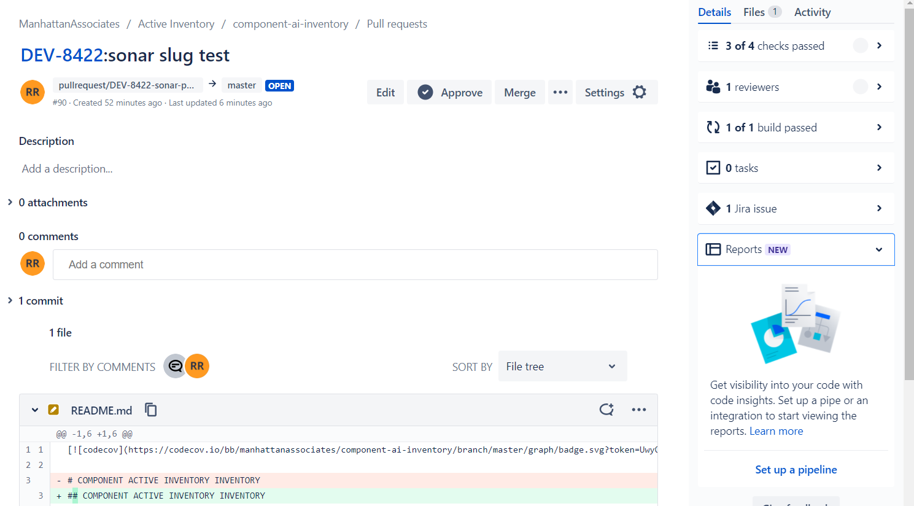Open the 0 tasks checkbox row
The width and height of the screenshot is (914, 506).
(x=796, y=168)
